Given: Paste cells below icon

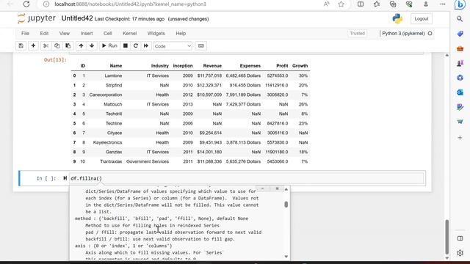Looking at the screenshot, I should pos(68,45).
